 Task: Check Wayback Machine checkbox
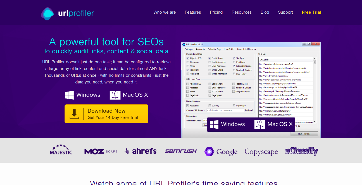click(x=234, y=70)
